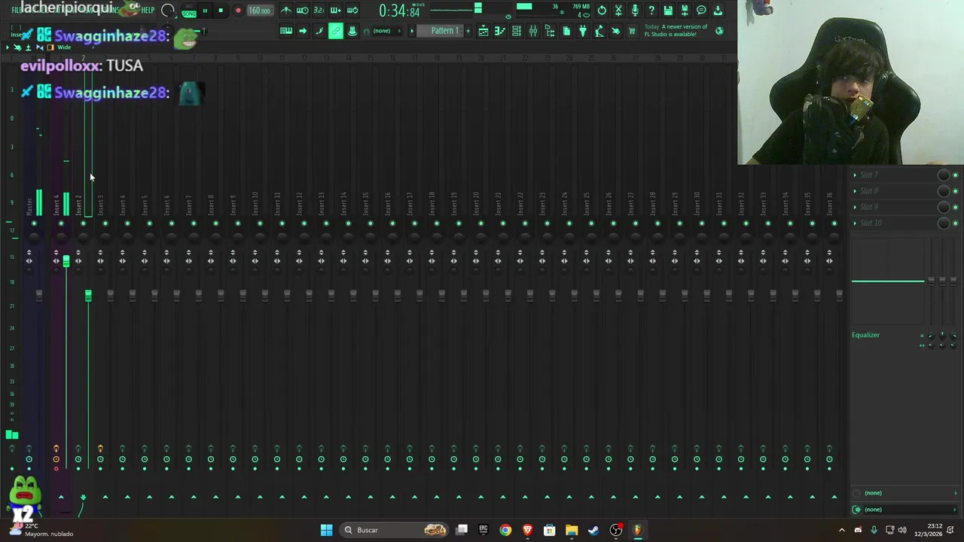
Task: Click the tempo 160.000 field
Action: [x=259, y=11]
